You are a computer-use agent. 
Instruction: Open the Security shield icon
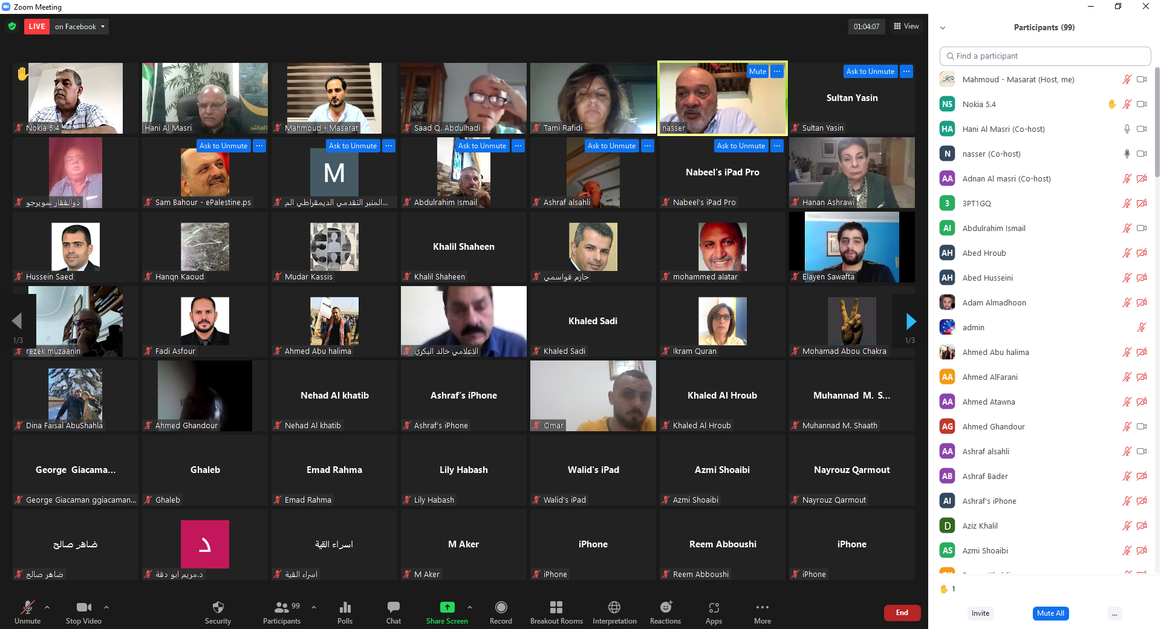(218, 608)
